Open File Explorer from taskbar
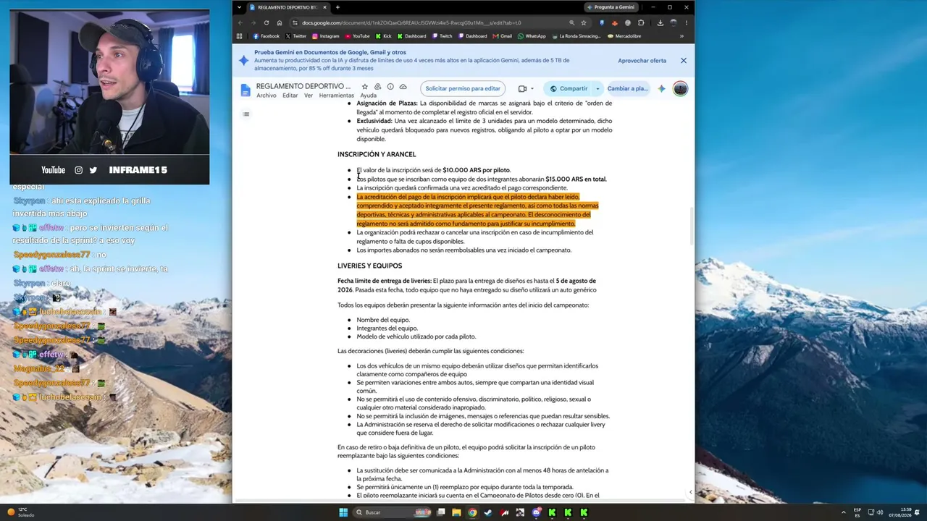 click(456, 512)
